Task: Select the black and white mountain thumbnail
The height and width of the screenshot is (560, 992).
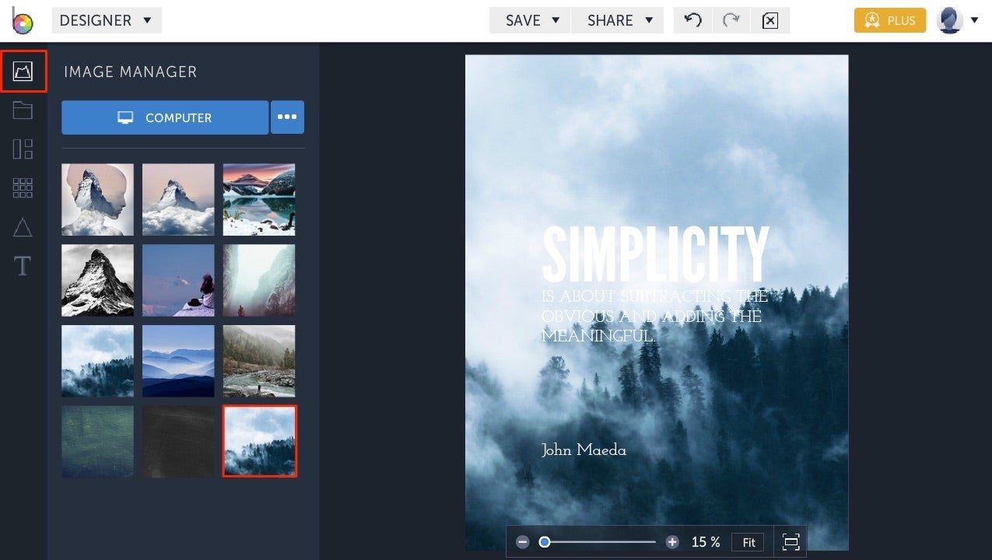Action: pos(98,280)
